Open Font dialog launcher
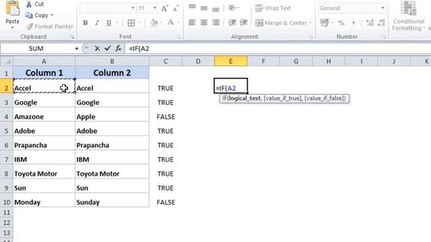 (x=178, y=37)
